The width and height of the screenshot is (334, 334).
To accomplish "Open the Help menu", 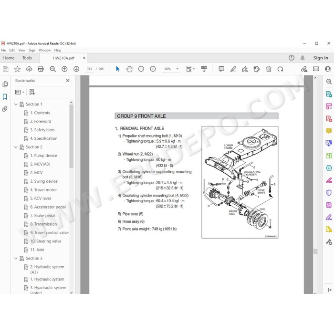I will coord(58,50).
